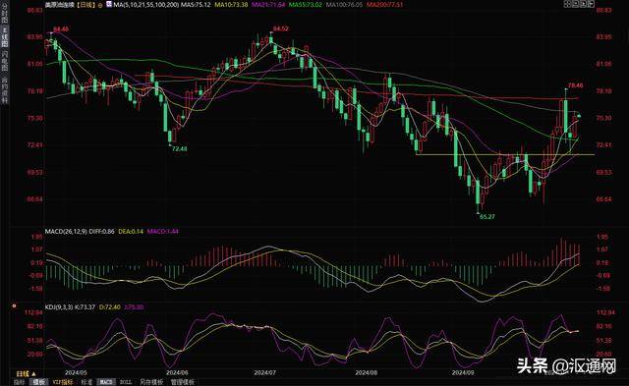Screen dimensions: 629x386
Task: Click the third chart window icon at top right
Action: click(583, 4)
